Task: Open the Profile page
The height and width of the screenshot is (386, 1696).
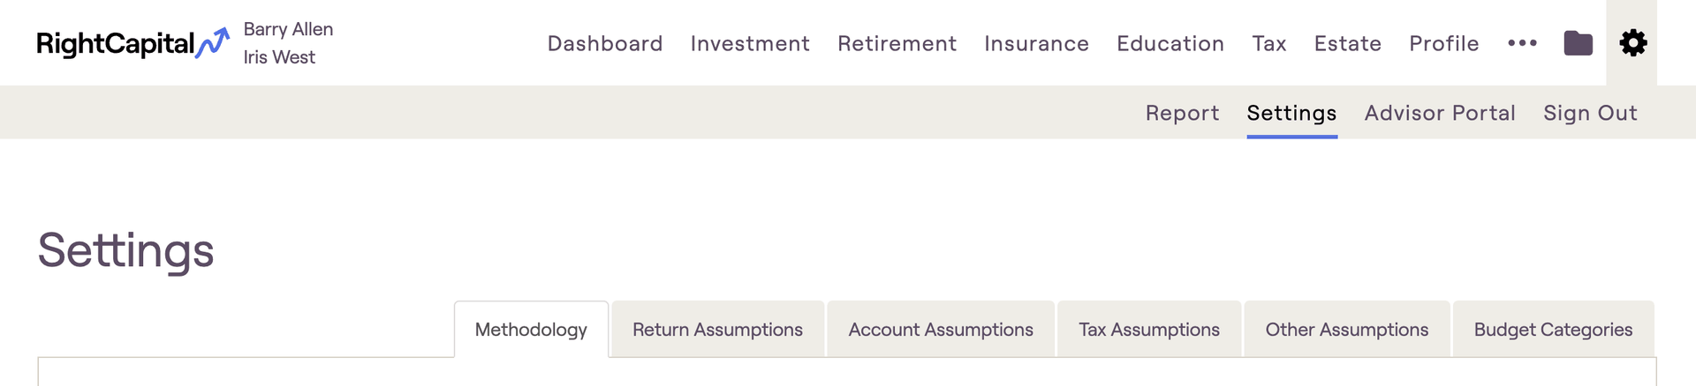Action: point(1443,43)
